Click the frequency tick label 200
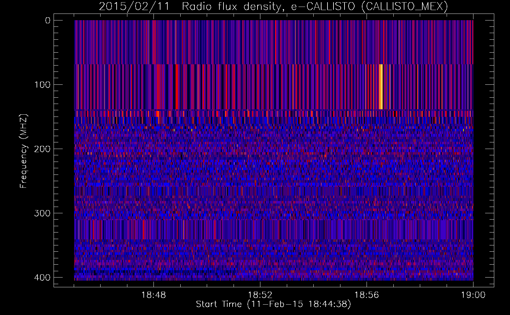Image resolution: width=510 pixels, height=315 pixels. click(x=42, y=149)
